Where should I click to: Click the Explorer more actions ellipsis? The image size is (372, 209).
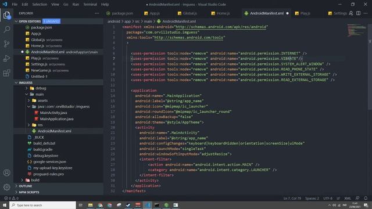(x=97, y=13)
